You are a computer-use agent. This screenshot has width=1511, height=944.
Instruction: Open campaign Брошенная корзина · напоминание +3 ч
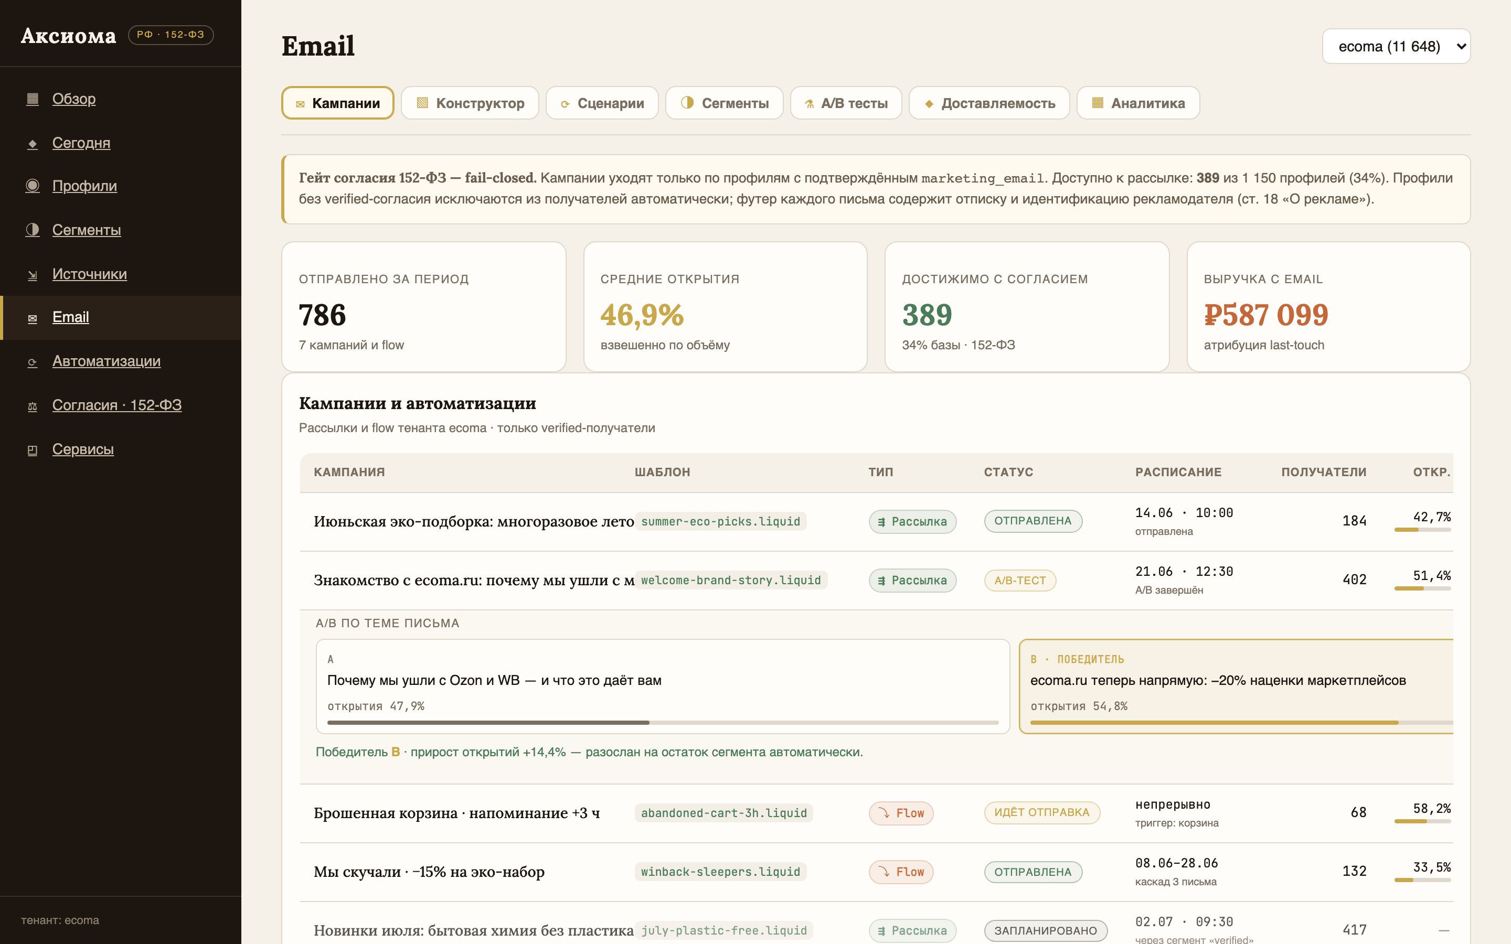[x=456, y=813]
